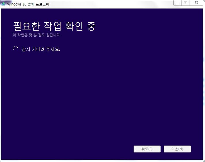Click the 뒤로(B) back button
Image resolution: width=205 pixels, height=162 pixels.
[x=147, y=149]
